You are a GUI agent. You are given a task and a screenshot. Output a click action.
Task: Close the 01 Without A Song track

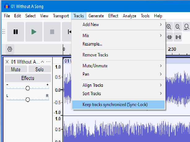tap(7, 61)
